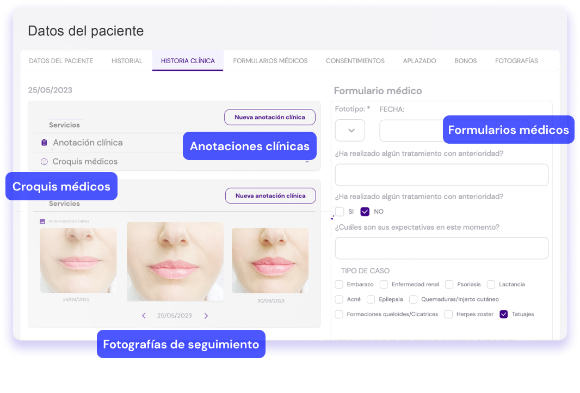Open the lip photo dated 28/04/2023
This screenshot has width=580, height=393.
coord(78,260)
